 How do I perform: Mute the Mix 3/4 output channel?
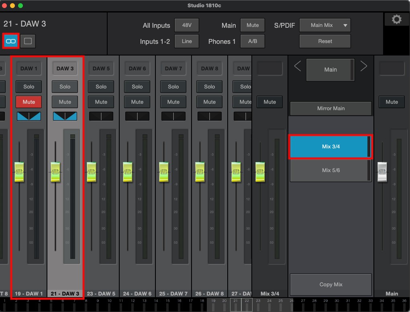tap(269, 102)
